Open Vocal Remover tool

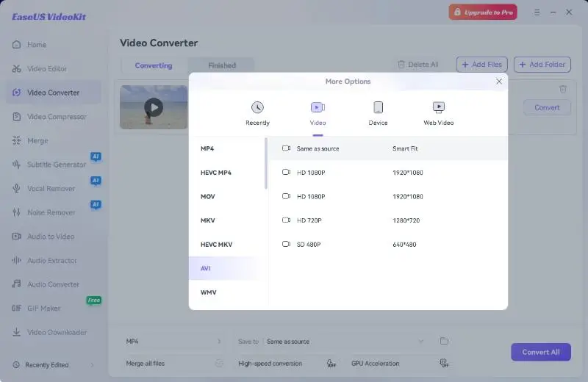click(43, 189)
